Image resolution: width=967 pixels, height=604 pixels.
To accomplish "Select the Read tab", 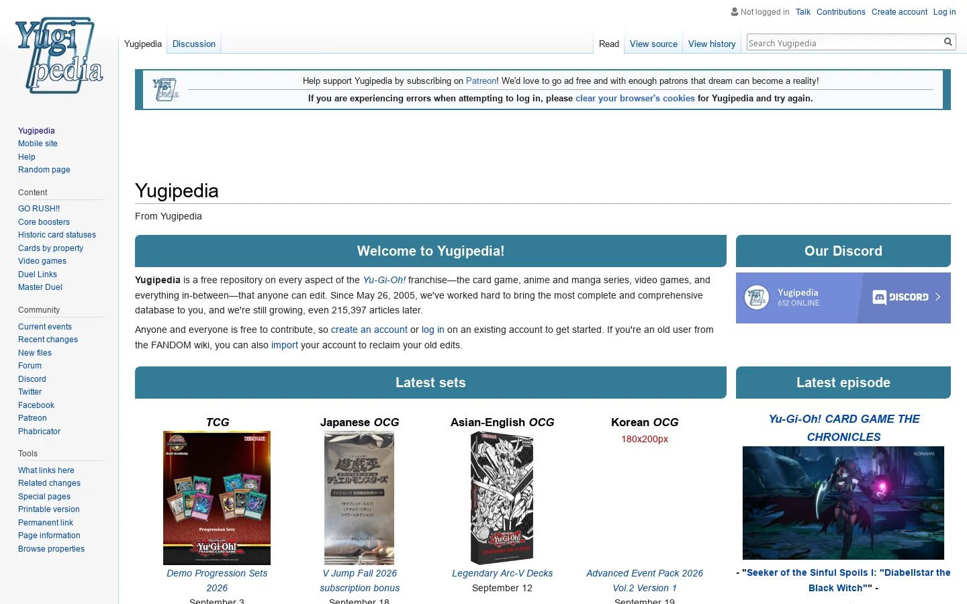I will (x=609, y=44).
